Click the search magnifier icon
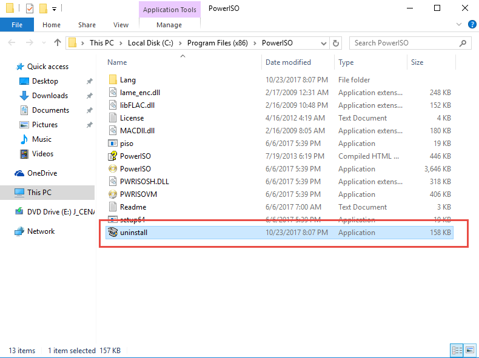 (463, 43)
